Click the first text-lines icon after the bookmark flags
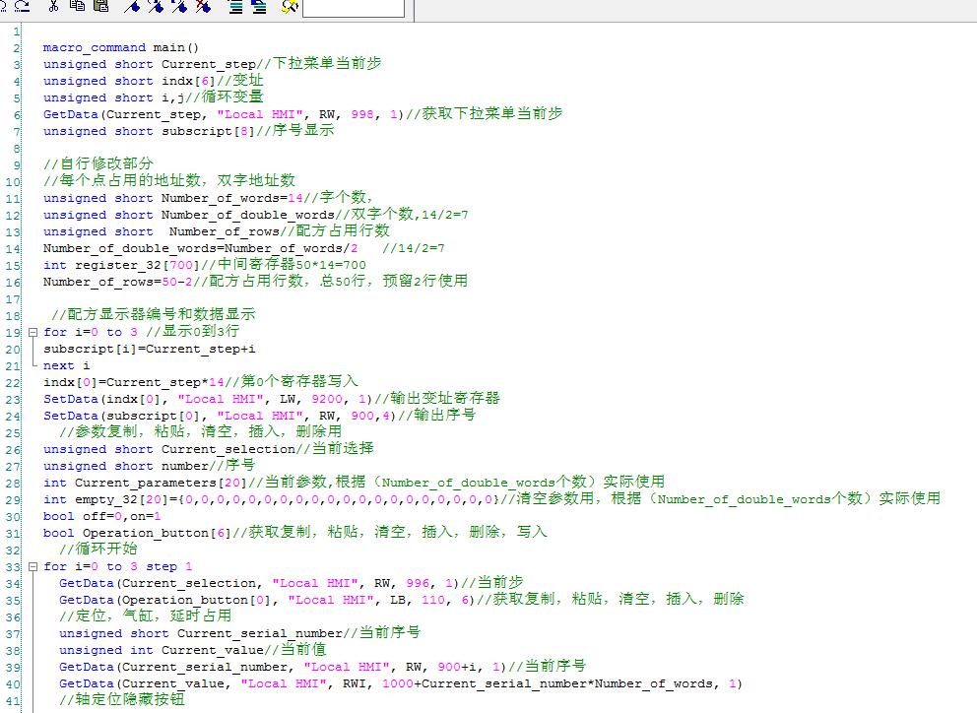The width and height of the screenshot is (977, 713). coord(236,7)
